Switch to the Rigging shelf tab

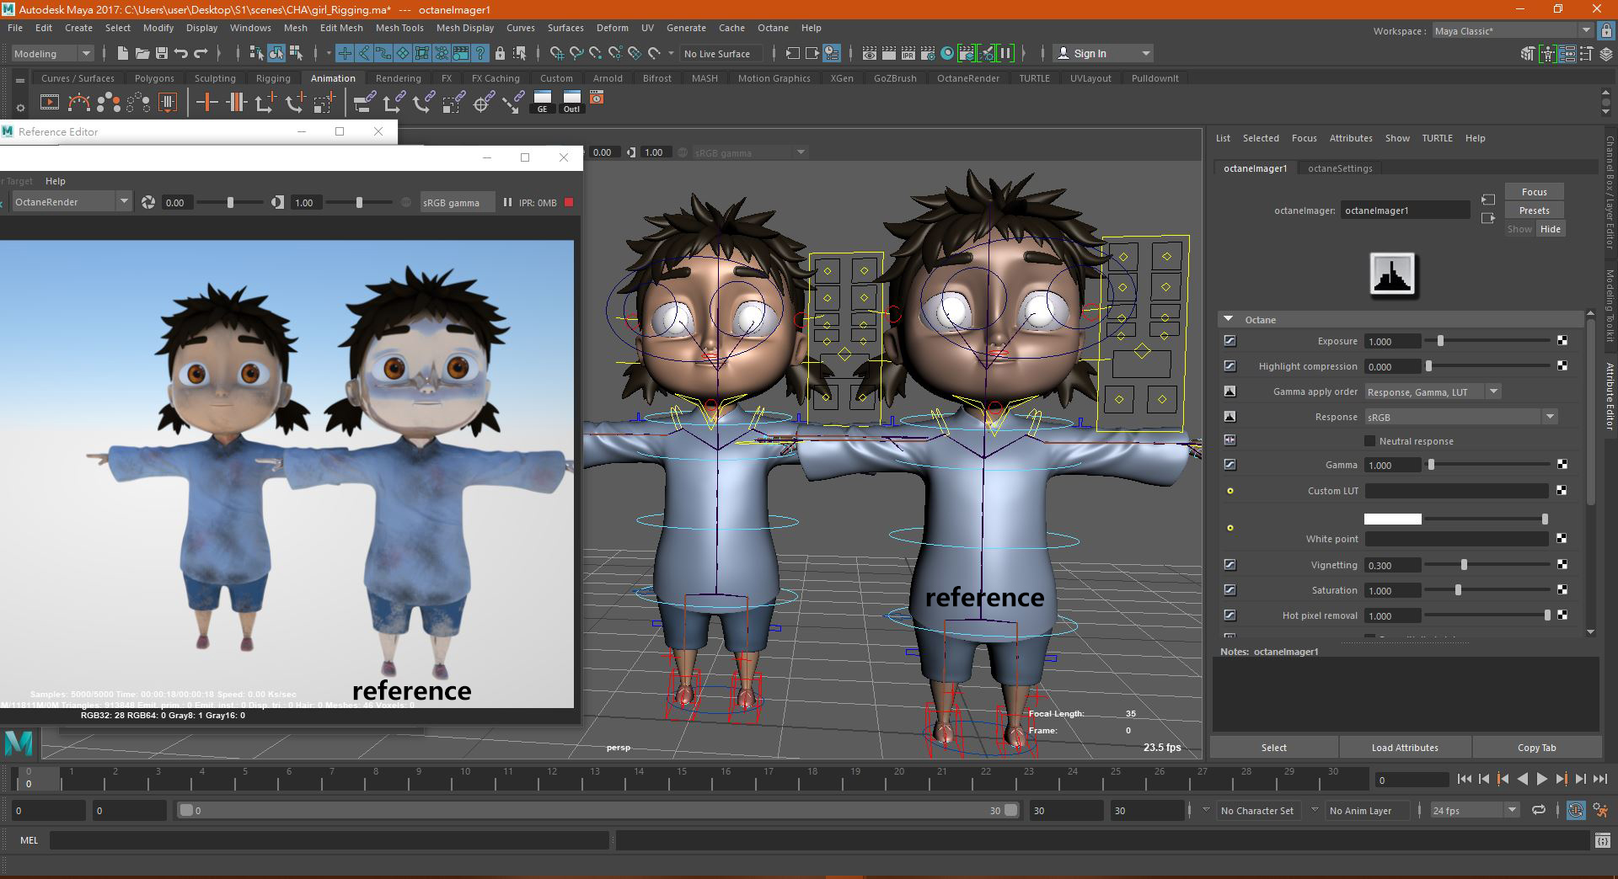coord(273,78)
